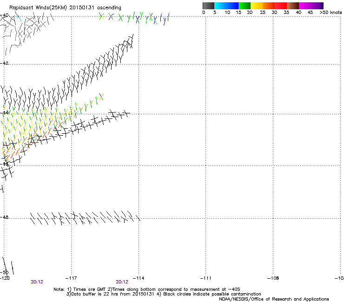The height and width of the screenshot is (302, 344).
Task: Click the orange 25–30 knots legend swatch
Action: coord(269,6)
